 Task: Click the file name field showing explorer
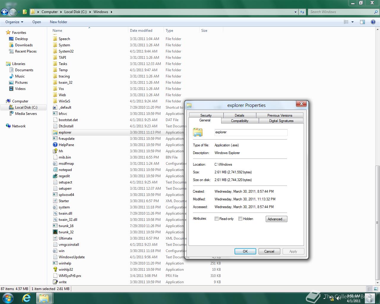[251, 132]
